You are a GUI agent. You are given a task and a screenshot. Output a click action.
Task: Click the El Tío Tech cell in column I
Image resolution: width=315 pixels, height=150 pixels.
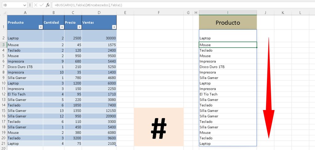point(228,94)
